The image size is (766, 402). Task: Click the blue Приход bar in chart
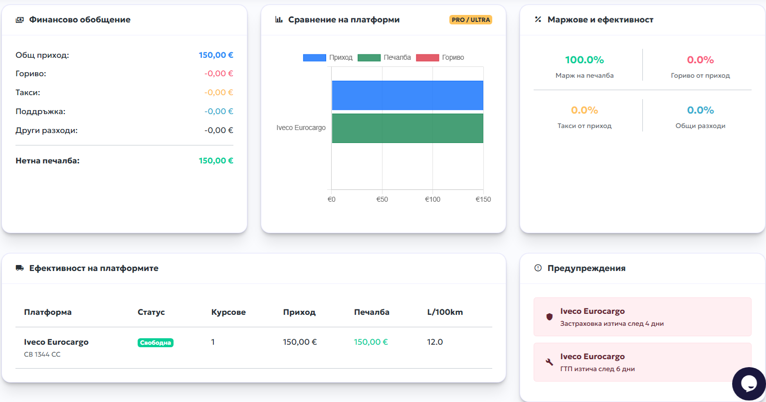407,95
